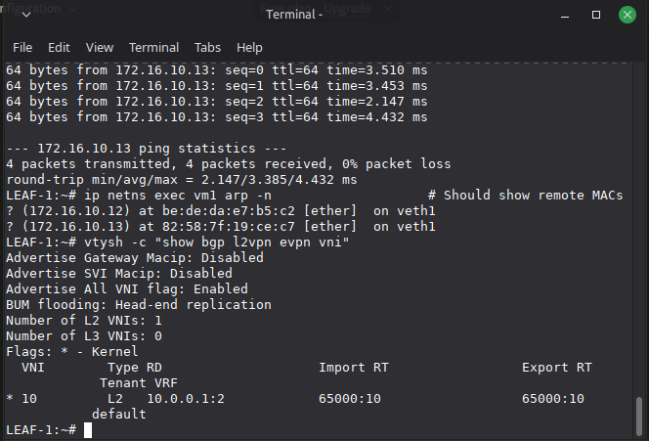Screen dimensions: 649x441
Task: Click the RD value 10.0.0.1:2
Action: (x=186, y=399)
